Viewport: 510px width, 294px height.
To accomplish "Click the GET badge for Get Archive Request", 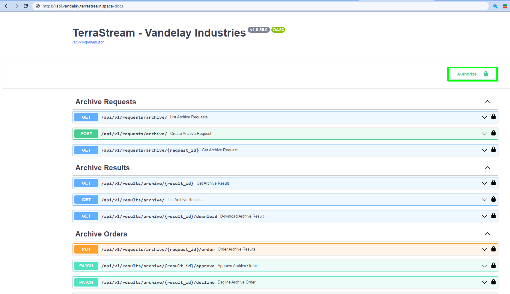I will (x=86, y=150).
